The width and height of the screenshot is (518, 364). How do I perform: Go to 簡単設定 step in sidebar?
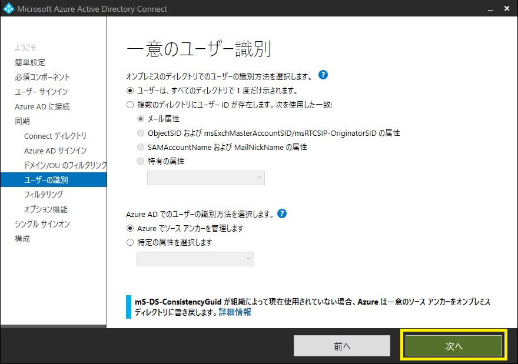[x=30, y=62]
